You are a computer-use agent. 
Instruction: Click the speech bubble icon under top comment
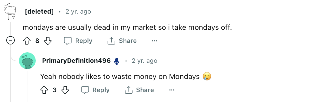pos(68,41)
